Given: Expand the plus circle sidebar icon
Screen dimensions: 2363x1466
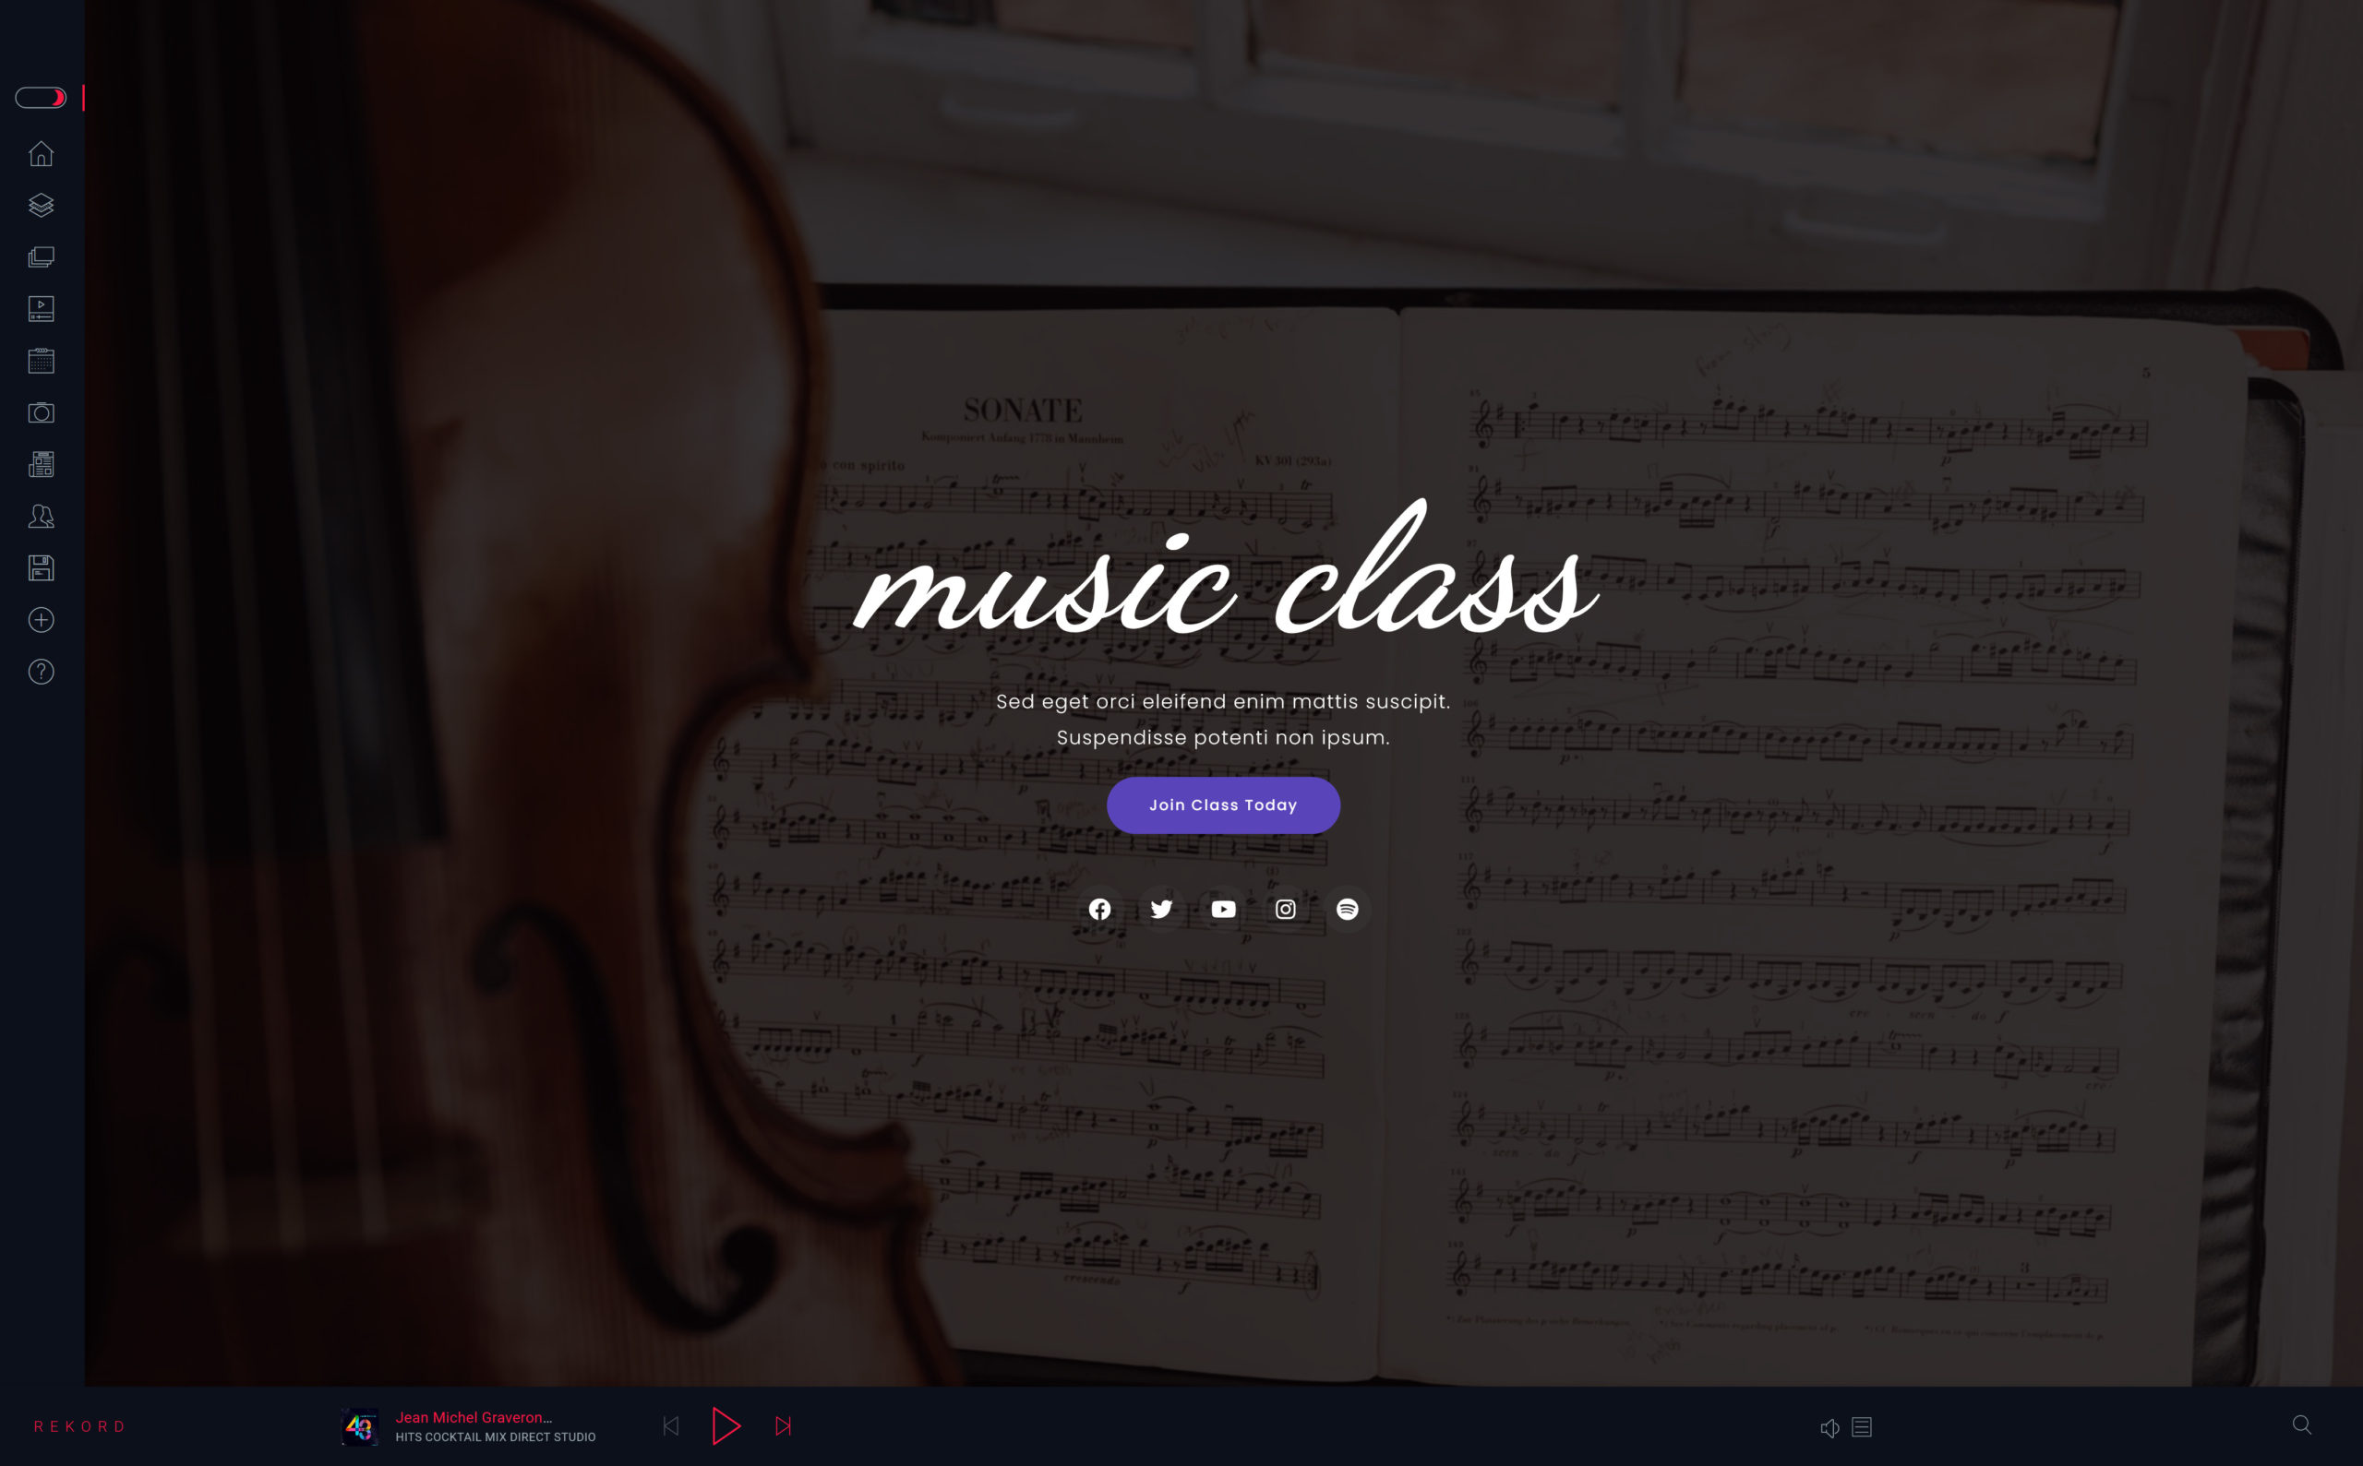Looking at the screenshot, I should point(41,621).
